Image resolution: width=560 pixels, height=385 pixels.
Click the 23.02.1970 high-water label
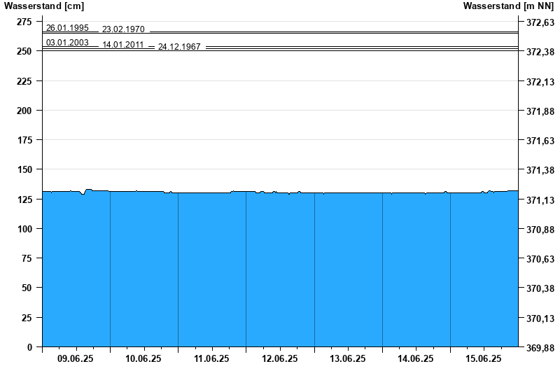pyautogui.click(x=123, y=29)
